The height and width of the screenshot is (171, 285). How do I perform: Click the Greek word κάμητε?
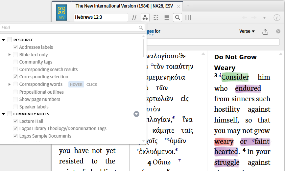163,130
